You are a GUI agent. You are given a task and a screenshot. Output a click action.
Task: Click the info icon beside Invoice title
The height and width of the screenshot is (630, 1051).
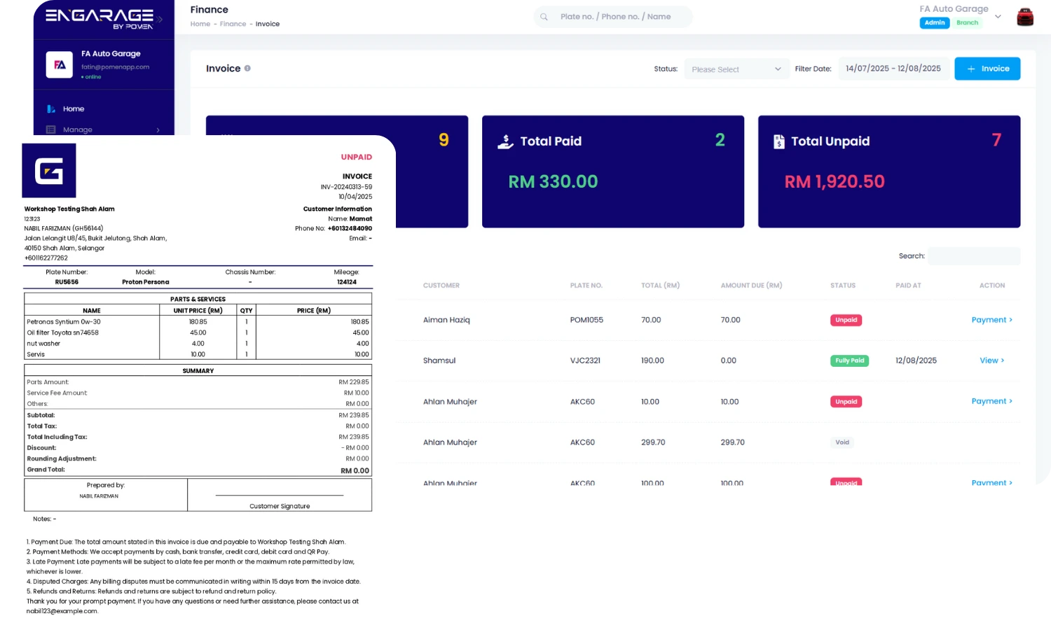click(x=247, y=69)
